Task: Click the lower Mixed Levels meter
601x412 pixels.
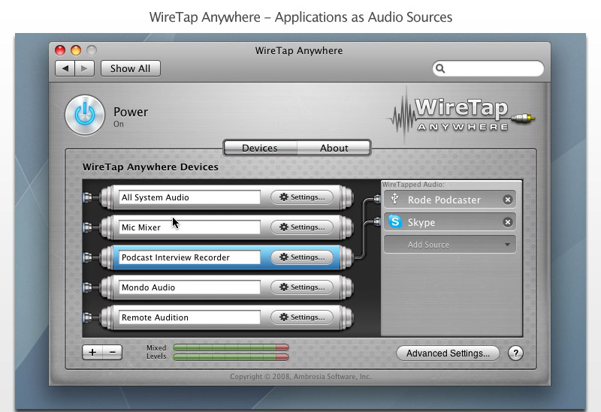Action: click(x=231, y=357)
